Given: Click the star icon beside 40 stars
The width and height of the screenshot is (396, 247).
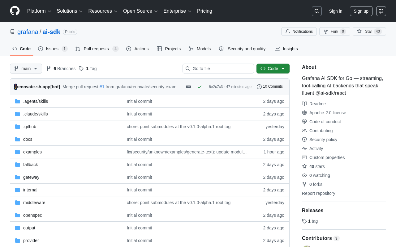Looking at the screenshot, I should pos(304,166).
